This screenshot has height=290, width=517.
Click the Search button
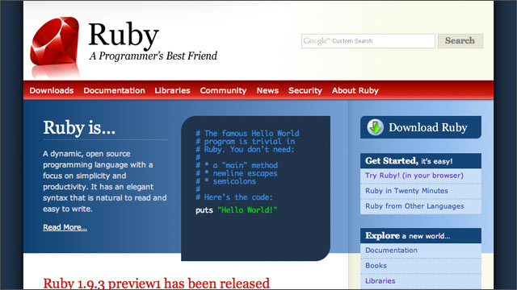point(460,41)
